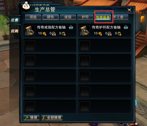Add 传奇戒指配方卷轴 to shopping basket
Viewport: 147px width, 126px height.
71,27
